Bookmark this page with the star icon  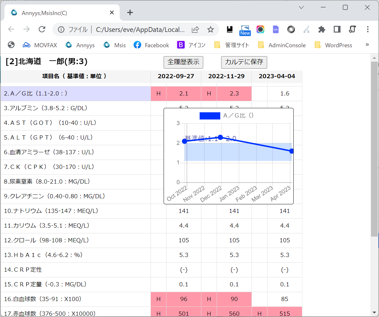[x=211, y=29]
